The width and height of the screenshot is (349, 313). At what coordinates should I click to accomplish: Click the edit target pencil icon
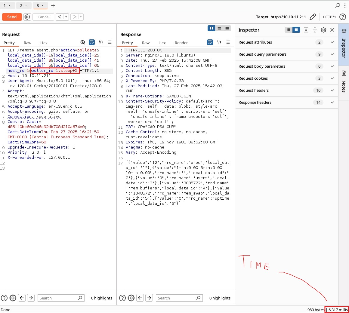point(313,17)
